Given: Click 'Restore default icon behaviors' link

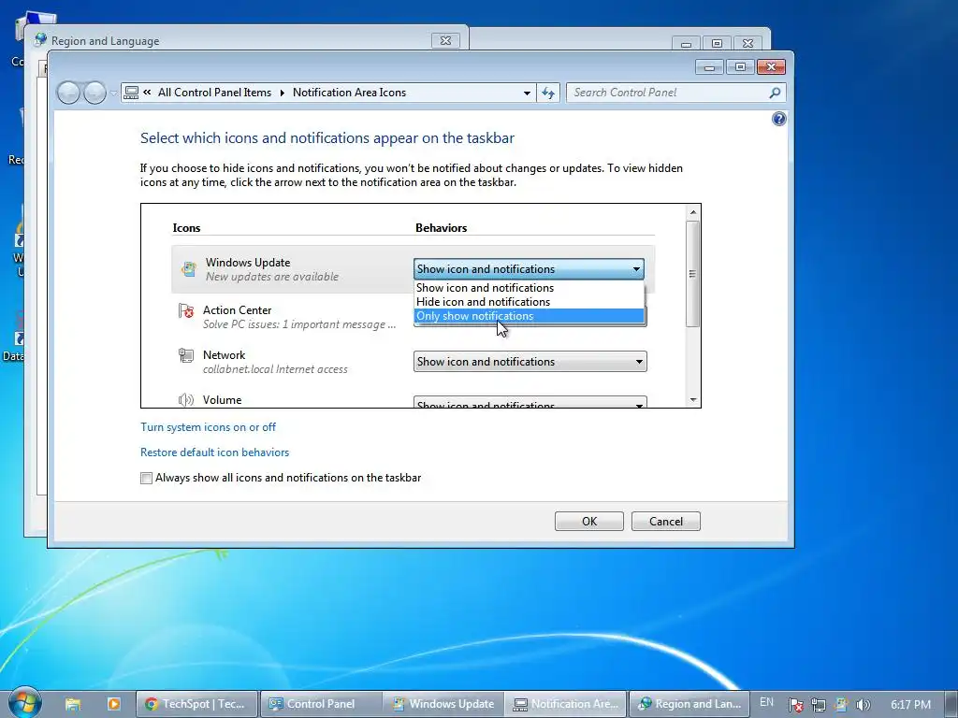Looking at the screenshot, I should [x=214, y=452].
